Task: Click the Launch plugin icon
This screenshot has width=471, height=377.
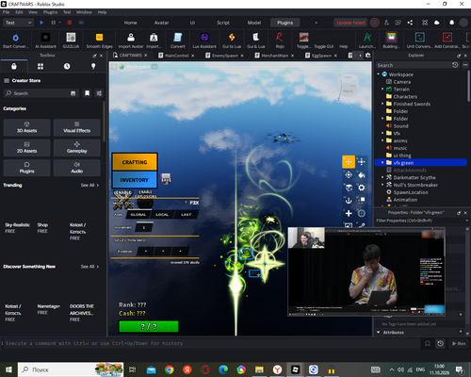Action: pyautogui.click(x=367, y=37)
